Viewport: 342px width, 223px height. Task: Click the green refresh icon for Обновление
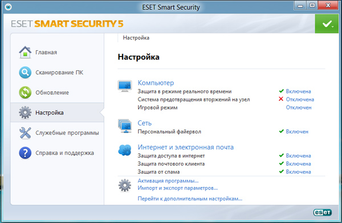(x=25, y=92)
